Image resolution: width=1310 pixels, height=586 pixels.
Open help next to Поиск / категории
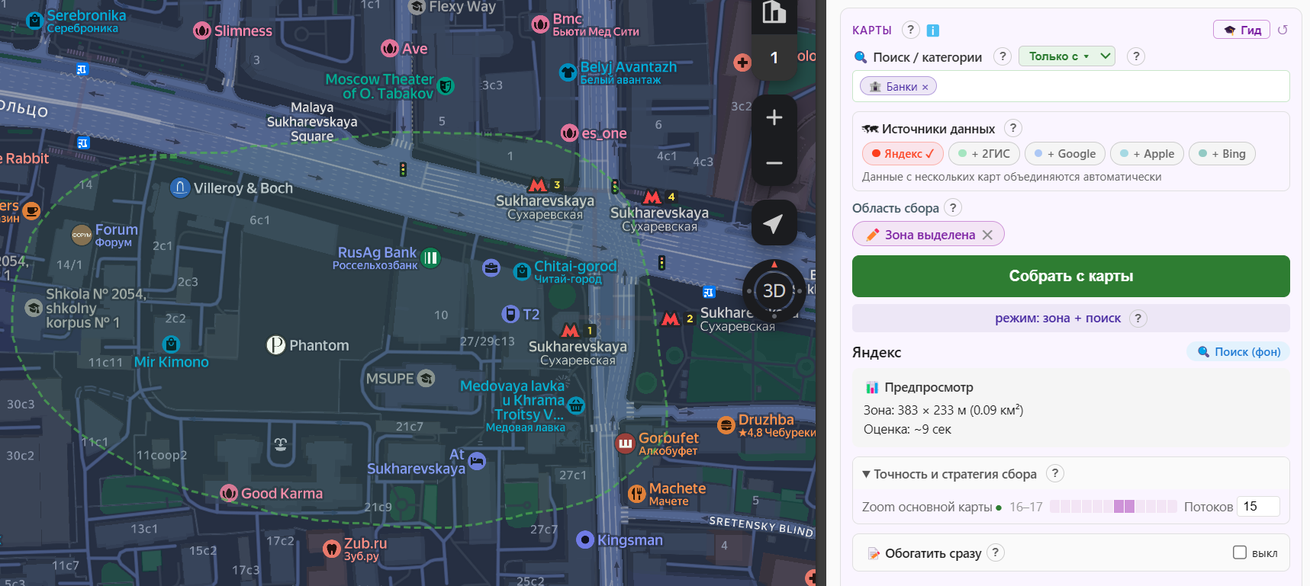1003,56
